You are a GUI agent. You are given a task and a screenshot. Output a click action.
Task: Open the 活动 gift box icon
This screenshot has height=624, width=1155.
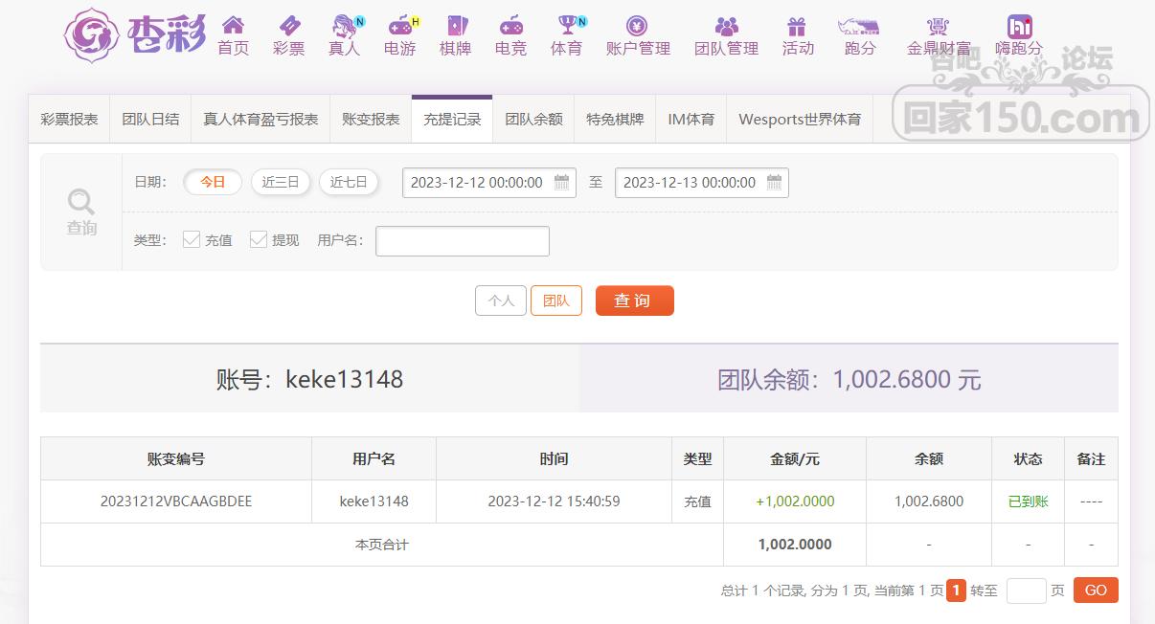point(797,26)
